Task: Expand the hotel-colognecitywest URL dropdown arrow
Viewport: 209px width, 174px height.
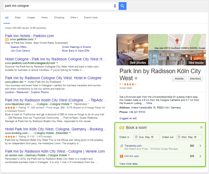Action: pos(57,63)
